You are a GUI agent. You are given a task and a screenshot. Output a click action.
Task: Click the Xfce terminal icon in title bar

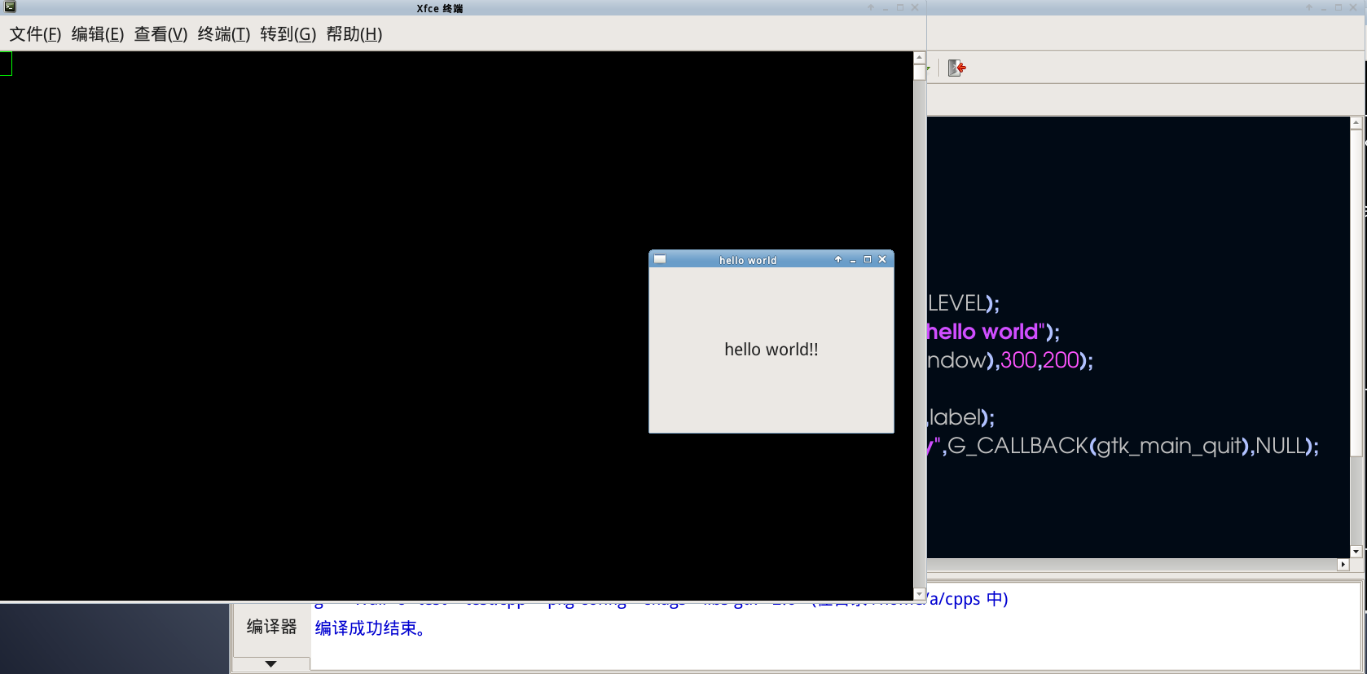(10, 7)
